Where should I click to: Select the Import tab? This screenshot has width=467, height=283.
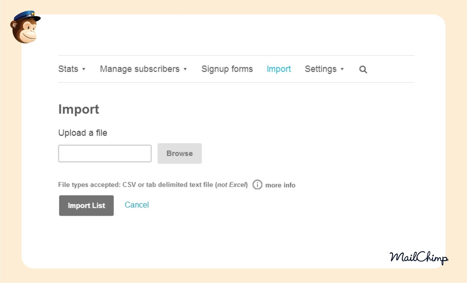278,69
